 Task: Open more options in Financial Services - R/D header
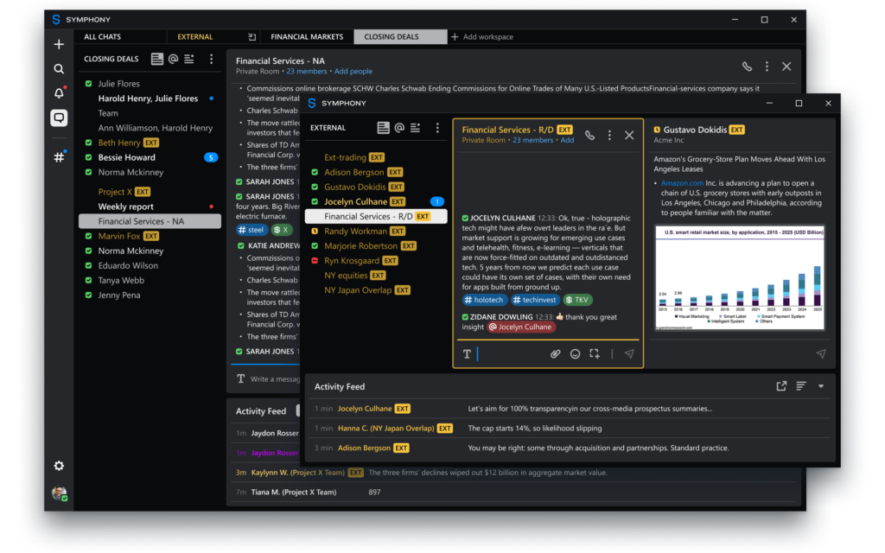[609, 135]
